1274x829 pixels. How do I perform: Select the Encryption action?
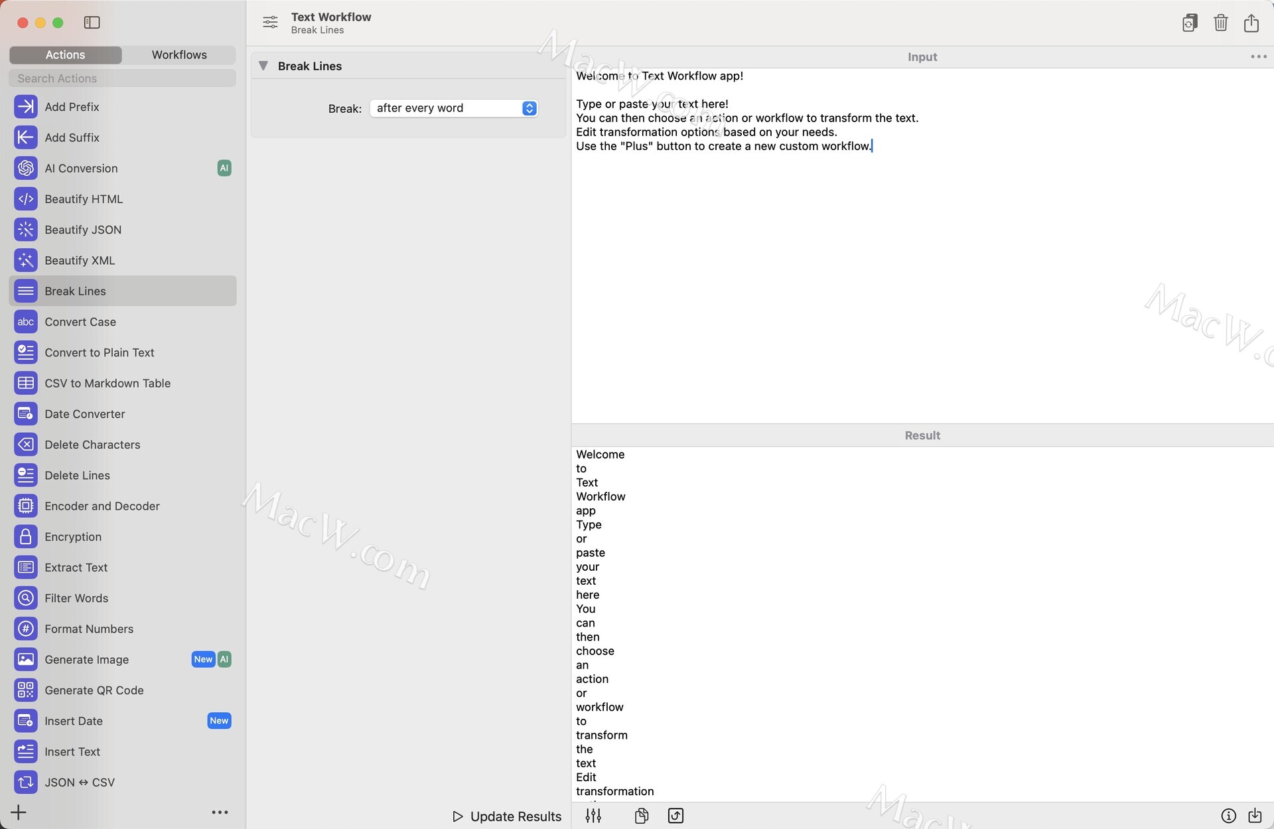(x=123, y=537)
